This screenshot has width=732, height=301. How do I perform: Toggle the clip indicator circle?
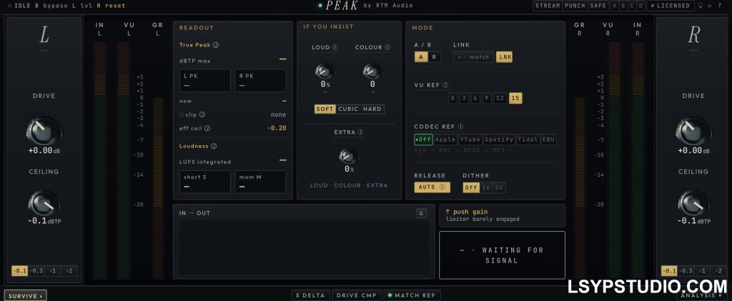click(x=182, y=114)
